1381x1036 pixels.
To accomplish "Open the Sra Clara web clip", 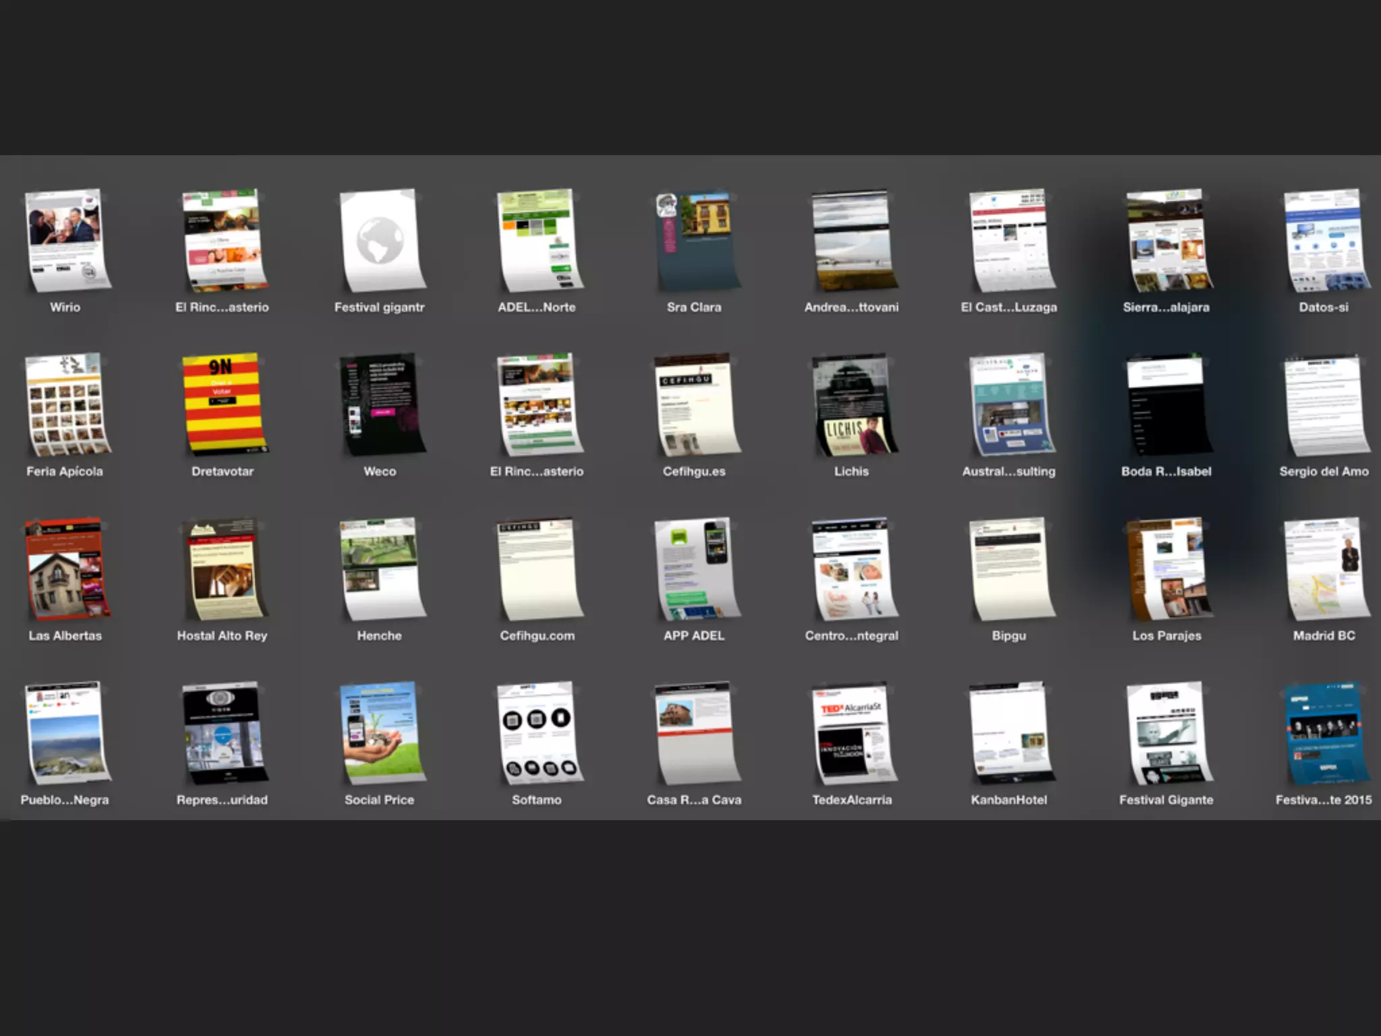I will (695, 239).
